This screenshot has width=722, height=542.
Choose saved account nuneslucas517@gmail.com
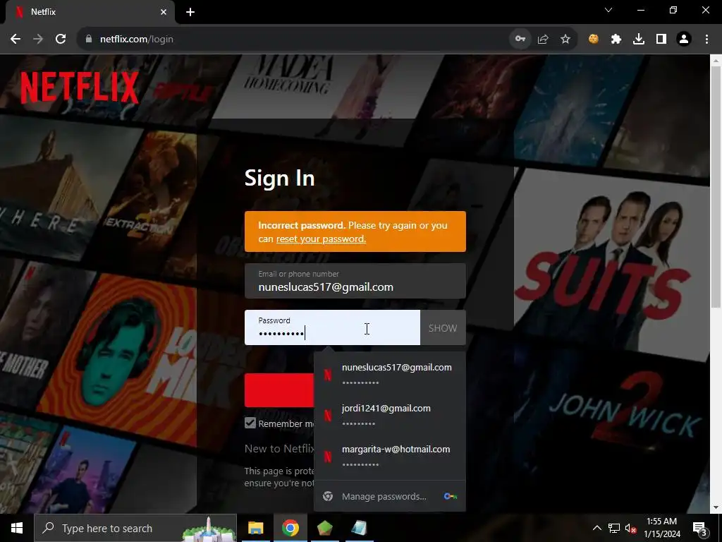[x=389, y=374]
